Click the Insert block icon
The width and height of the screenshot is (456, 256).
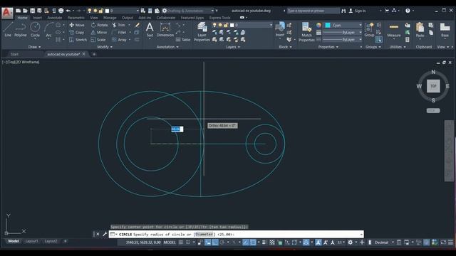pyautogui.click(x=280, y=29)
